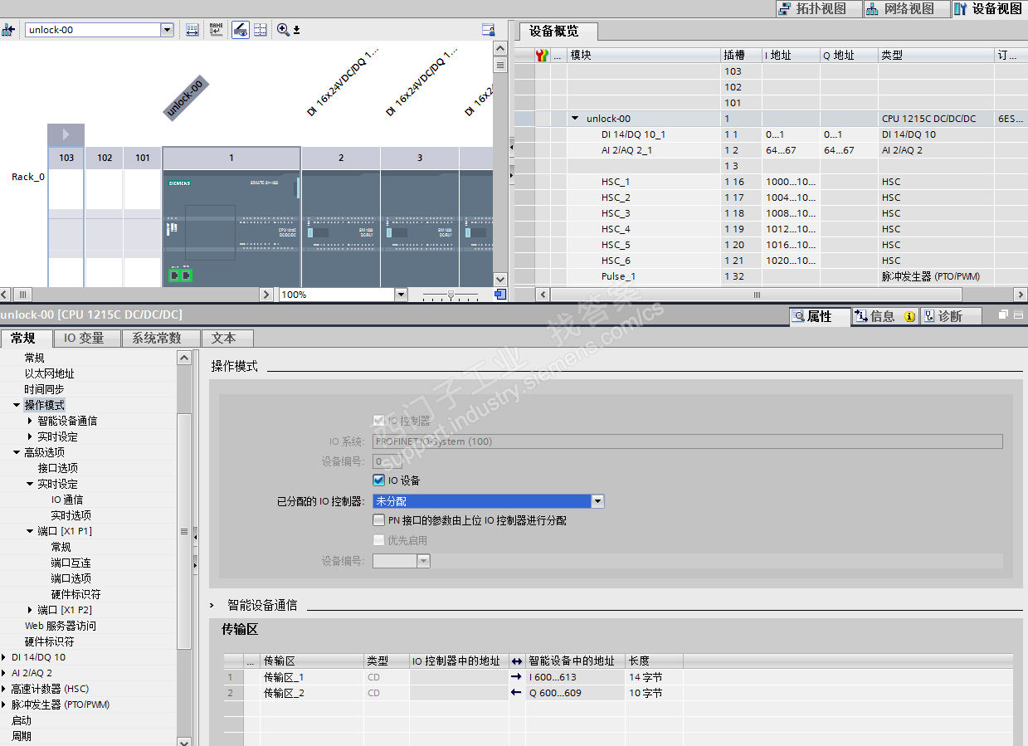Select 启动 in the navigation tree
Screen dimensions: 1028x746
pos(21,720)
